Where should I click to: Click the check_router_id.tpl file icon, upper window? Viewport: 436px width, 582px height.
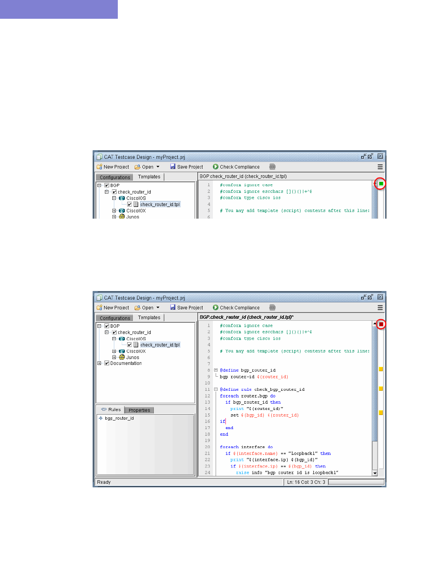coord(136,205)
